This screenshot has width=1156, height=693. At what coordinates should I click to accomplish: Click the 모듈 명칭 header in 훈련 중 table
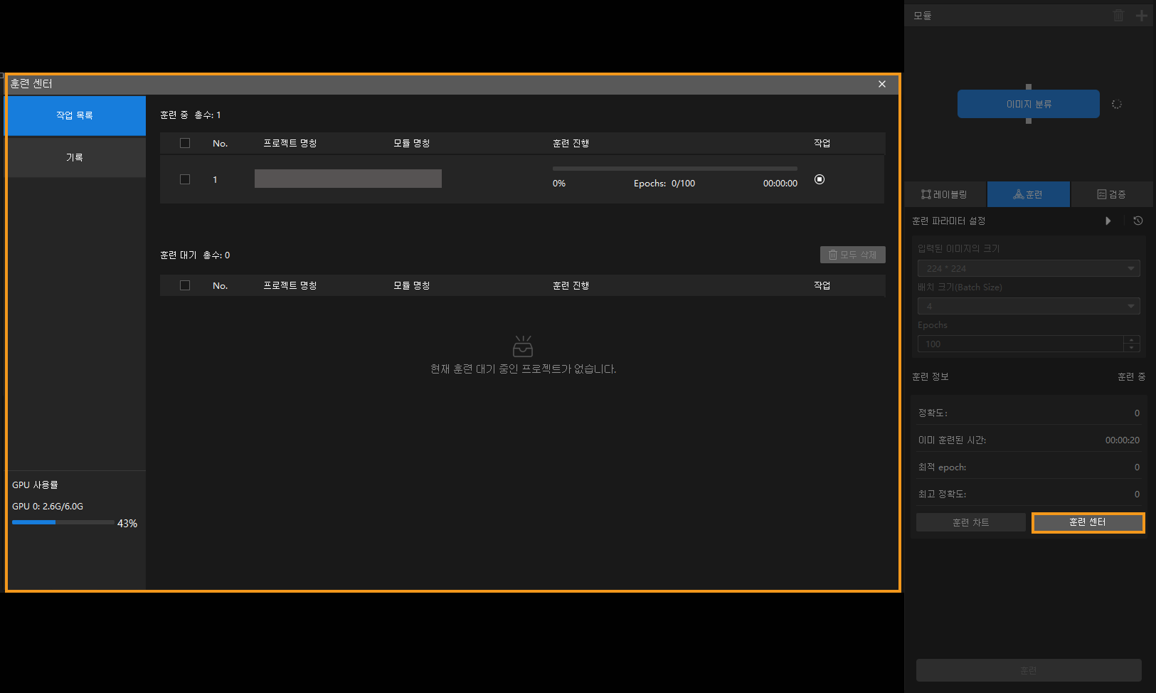click(x=412, y=143)
